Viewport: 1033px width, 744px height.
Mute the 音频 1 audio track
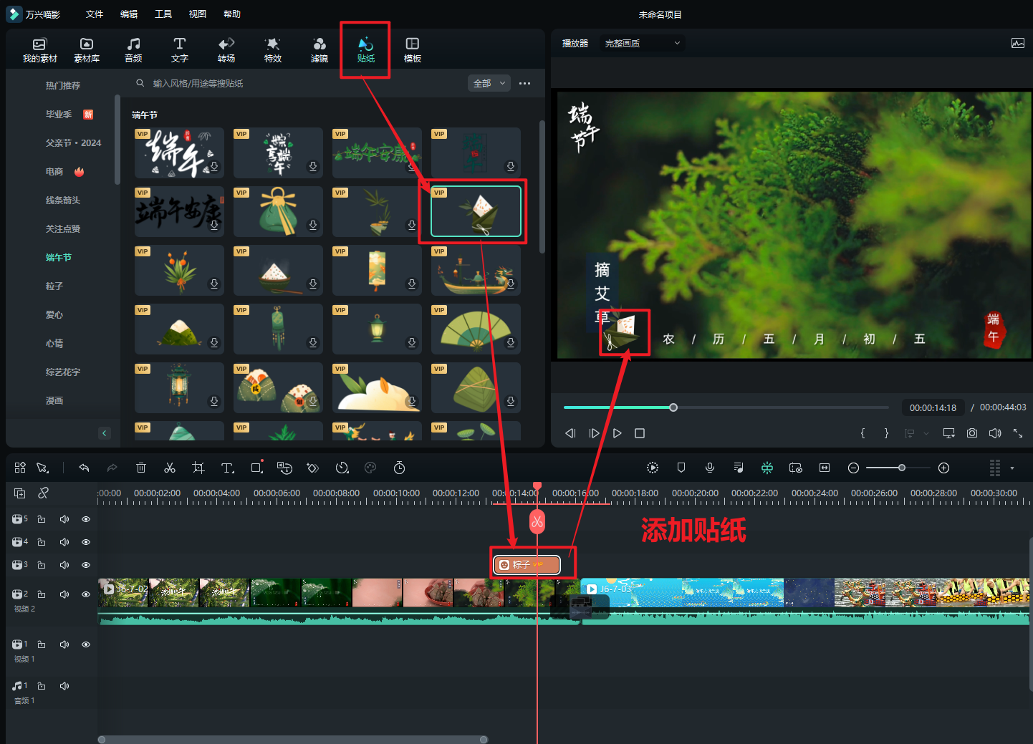point(64,686)
